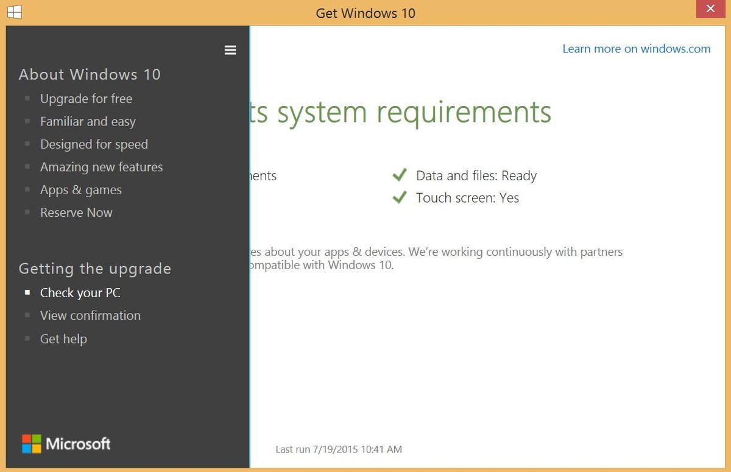Select Amazing new features
Image resolution: width=731 pixels, height=472 pixels.
pos(101,166)
